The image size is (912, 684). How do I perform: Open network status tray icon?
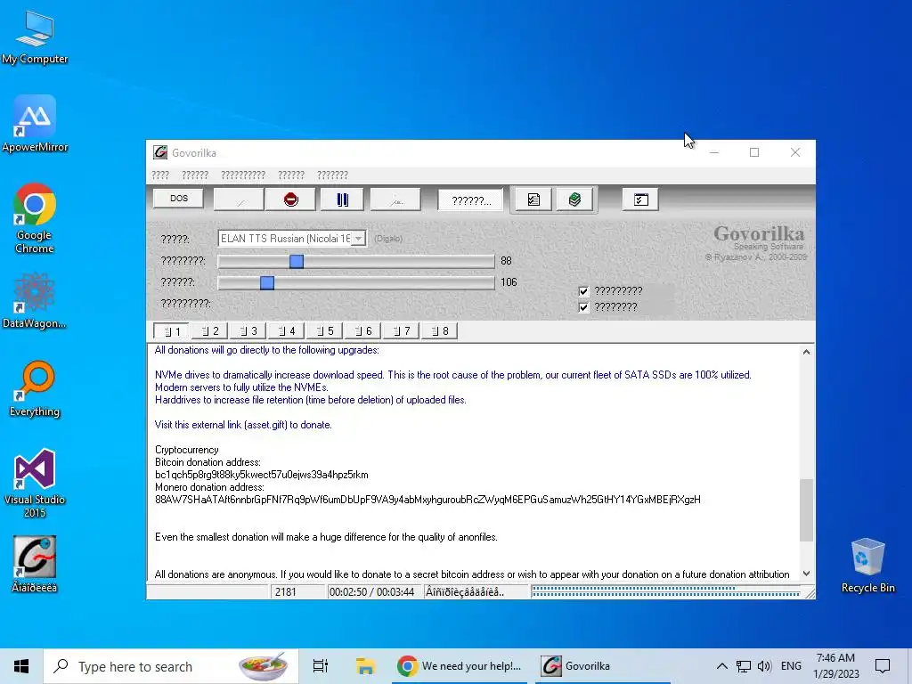(x=744, y=666)
